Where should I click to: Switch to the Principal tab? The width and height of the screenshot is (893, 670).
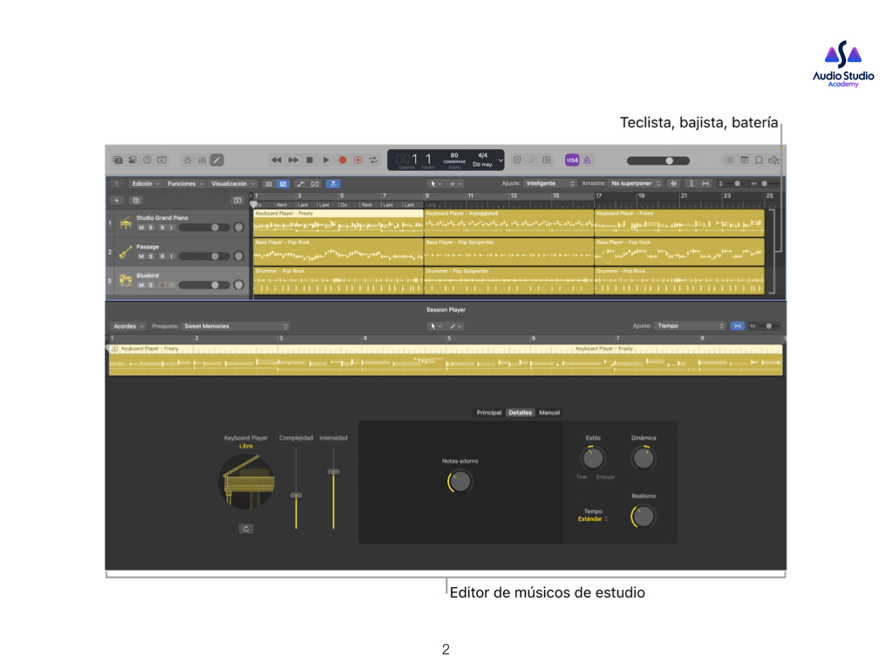click(x=489, y=413)
